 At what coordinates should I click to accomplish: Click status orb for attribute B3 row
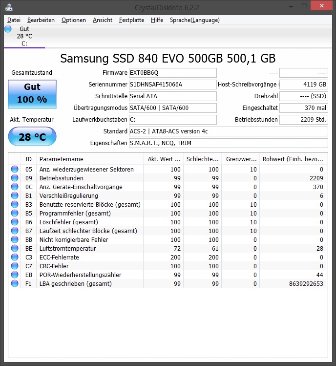15,204
